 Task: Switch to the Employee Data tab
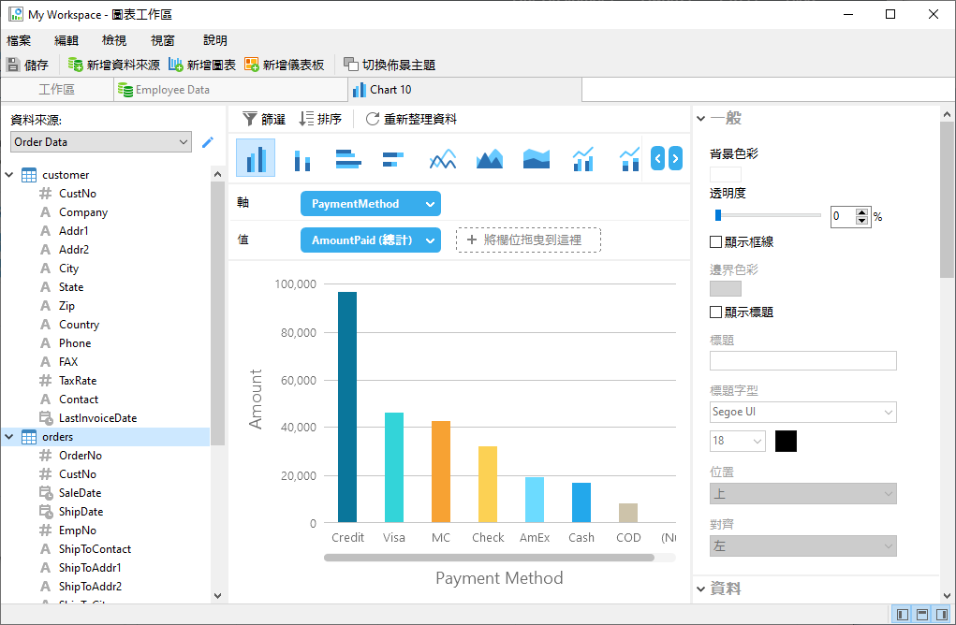pyautogui.click(x=172, y=90)
